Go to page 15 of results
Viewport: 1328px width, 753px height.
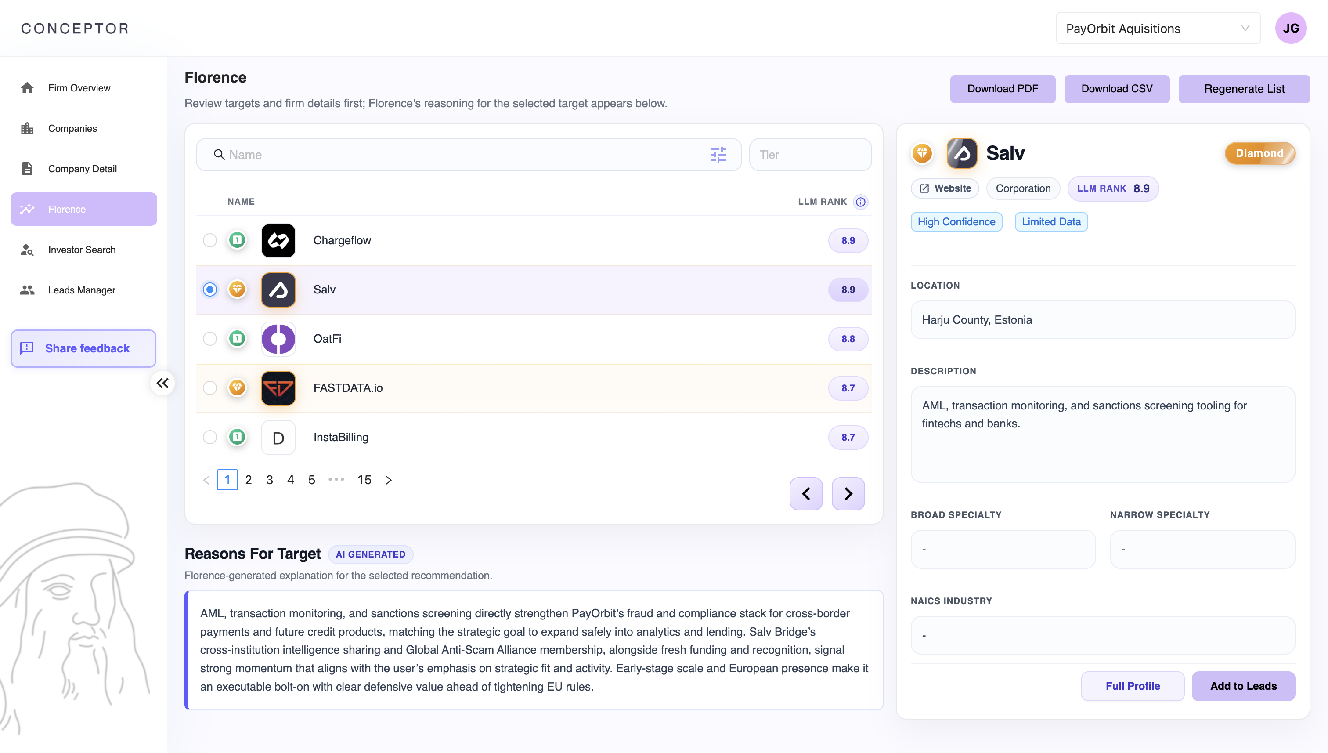[x=364, y=481]
